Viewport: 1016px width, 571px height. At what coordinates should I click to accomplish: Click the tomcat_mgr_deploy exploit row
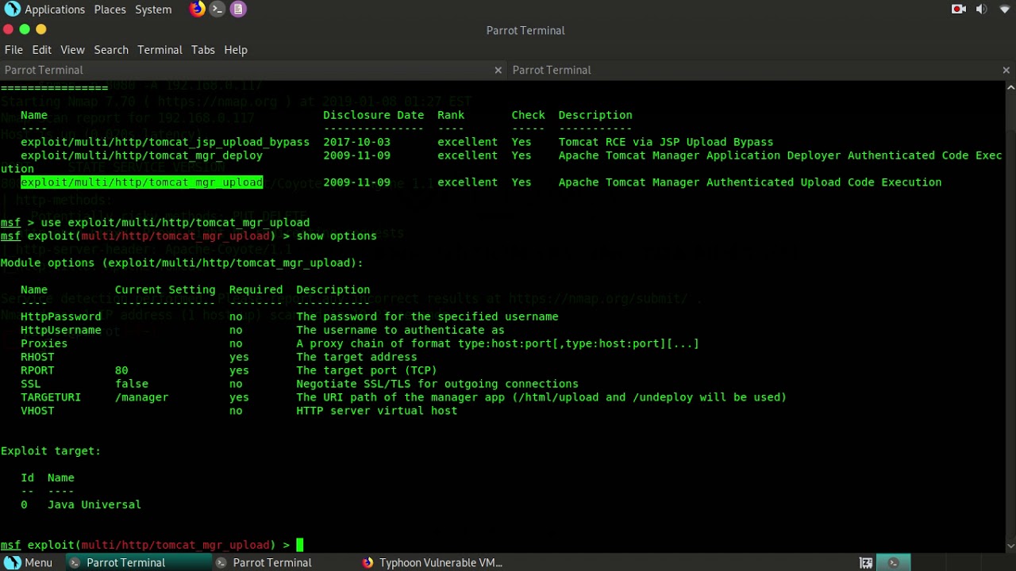511,155
